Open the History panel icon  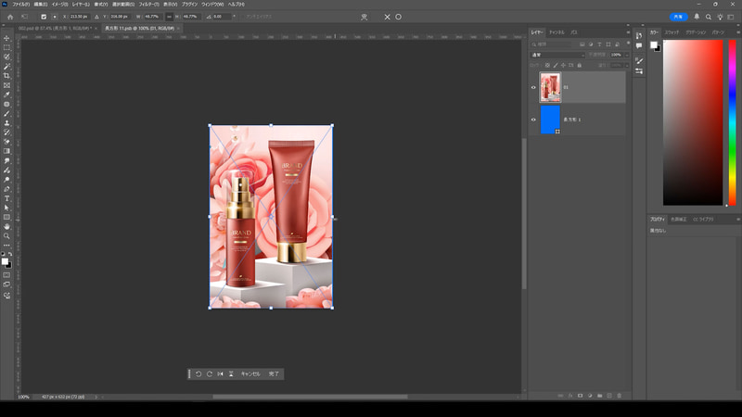click(x=639, y=36)
